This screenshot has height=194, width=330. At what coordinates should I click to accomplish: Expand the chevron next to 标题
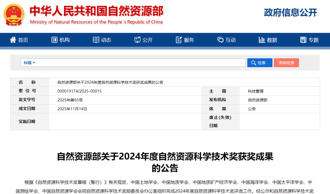[34, 63]
